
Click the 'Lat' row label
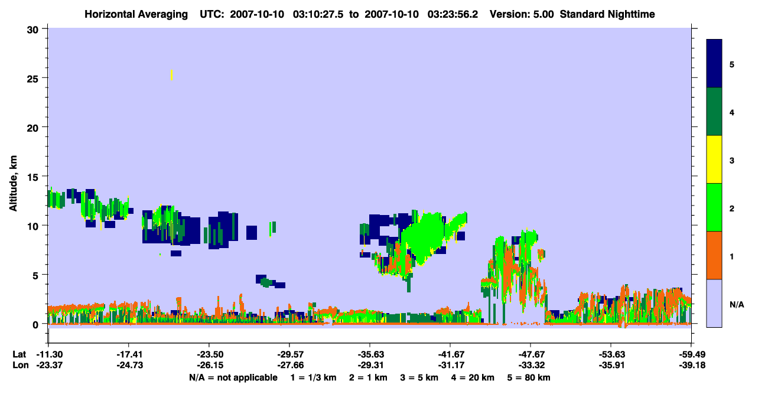pos(19,354)
